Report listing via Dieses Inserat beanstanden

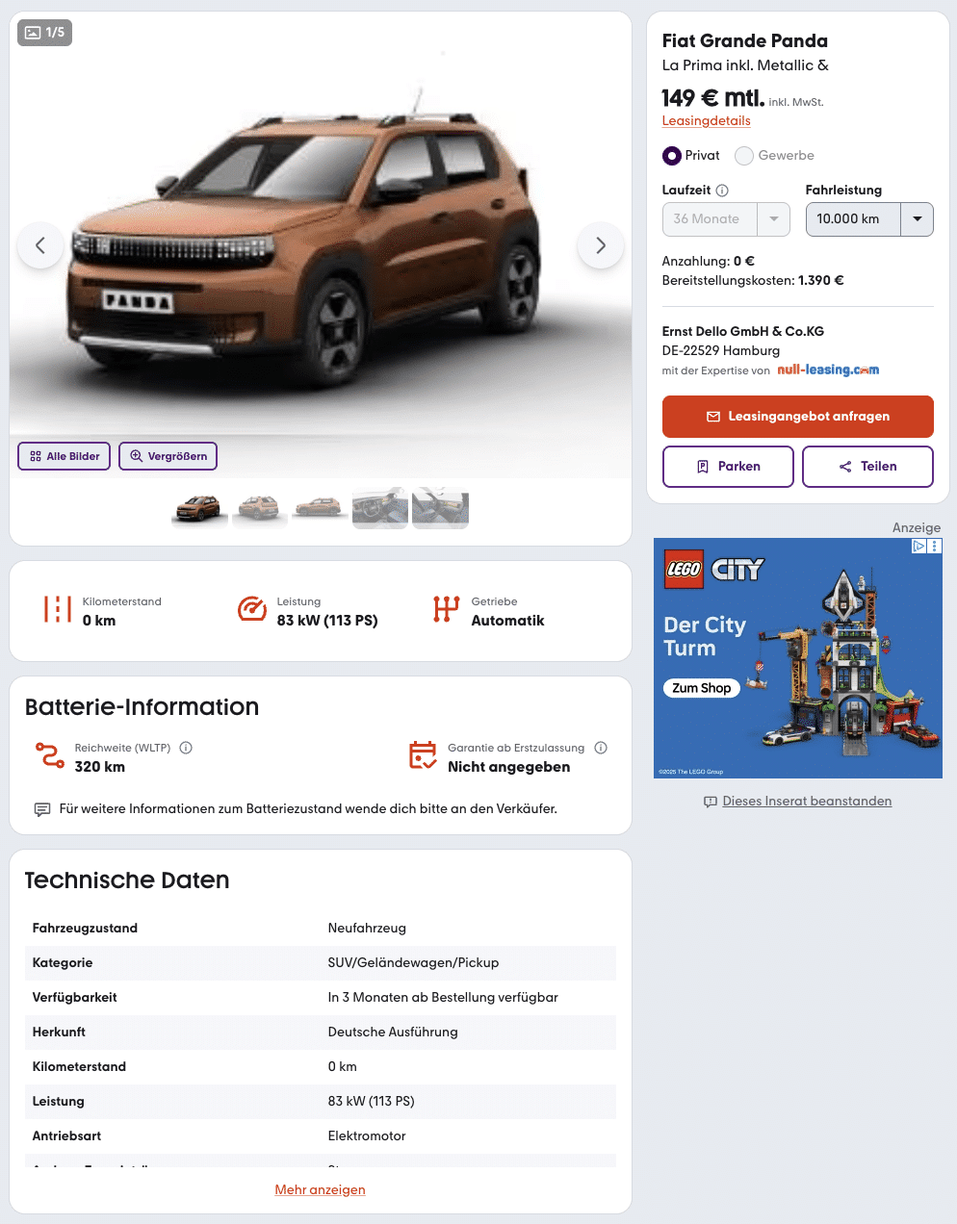click(807, 802)
